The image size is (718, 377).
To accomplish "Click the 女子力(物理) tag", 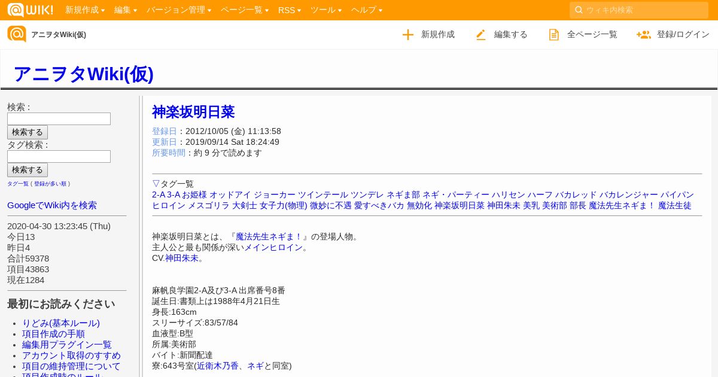I will (283, 205).
